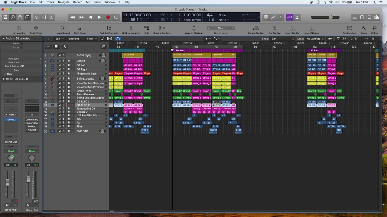This screenshot has height=217, width=387.
Task: Open the Mix menu
Action: tap(88, 2)
